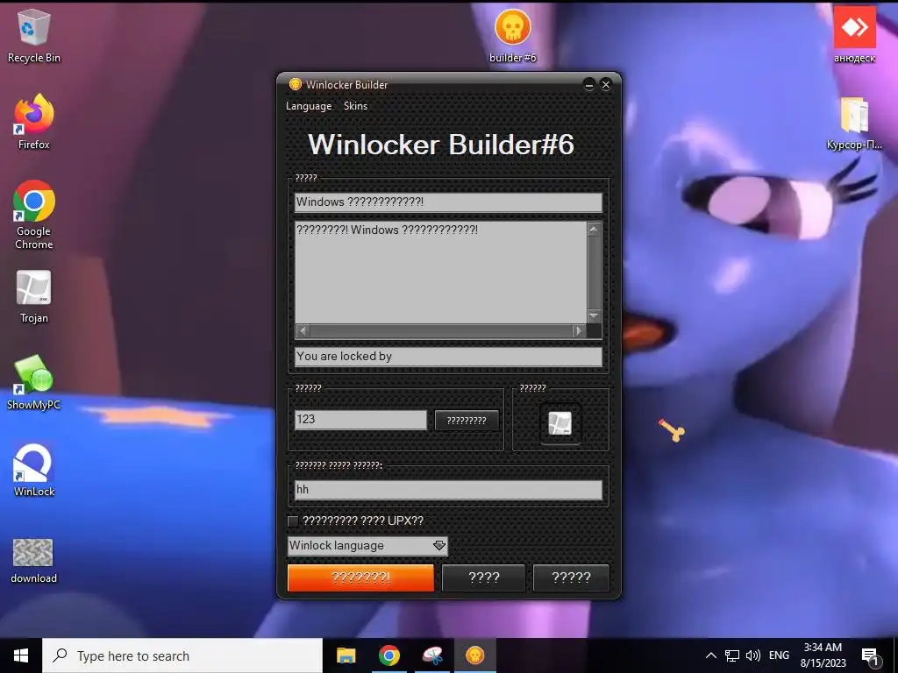
Task: Click the message area scroll up arrow
Action: 594,229
